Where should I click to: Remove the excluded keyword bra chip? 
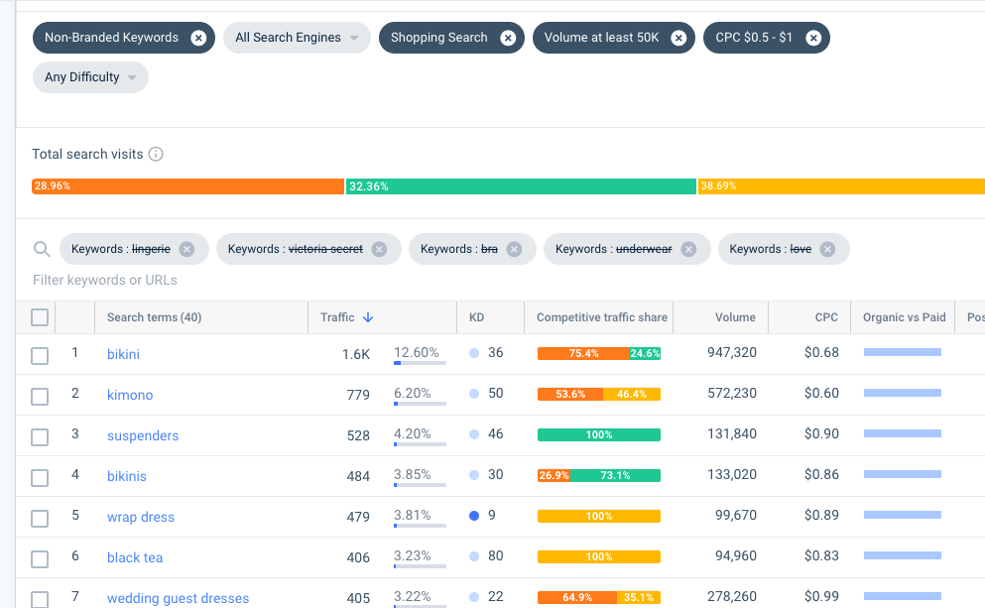pos(514,249)
